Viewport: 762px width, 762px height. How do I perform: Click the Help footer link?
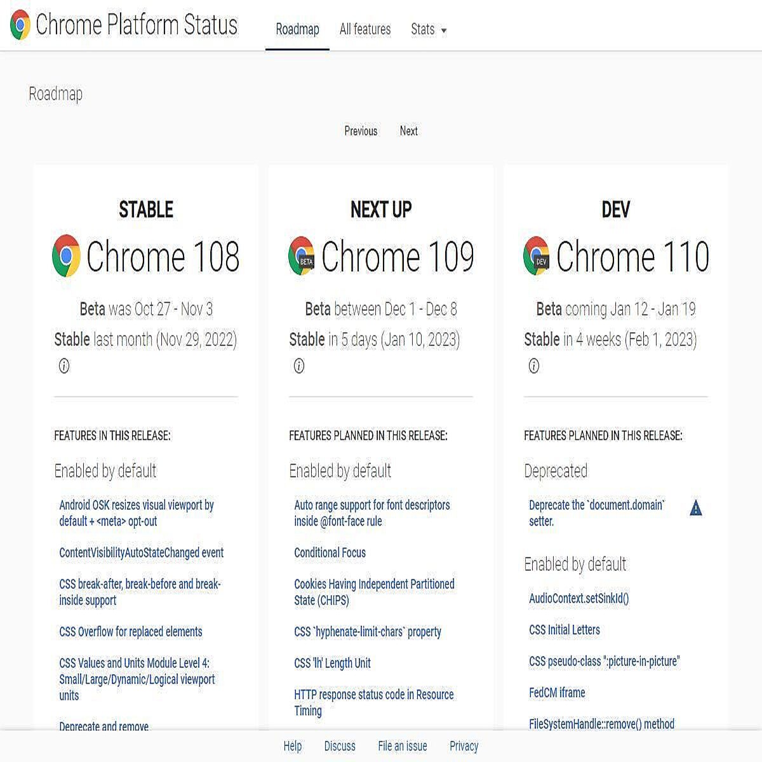point(293,746)
